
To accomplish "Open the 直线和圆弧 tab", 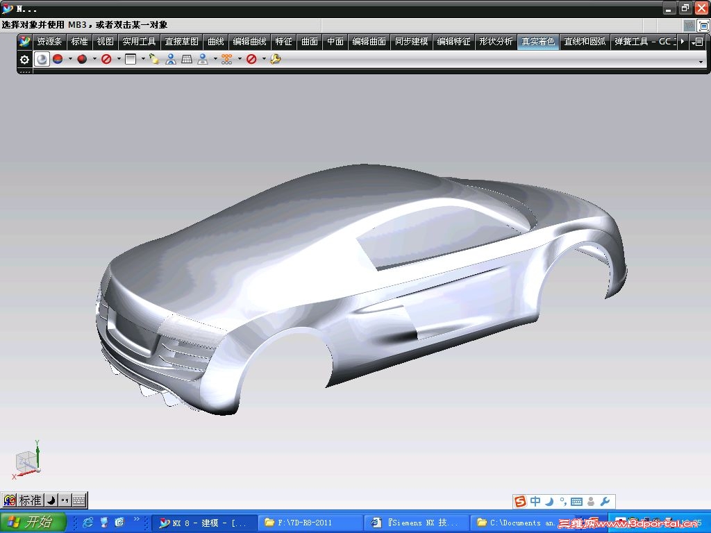I will [x=585, y=42].
